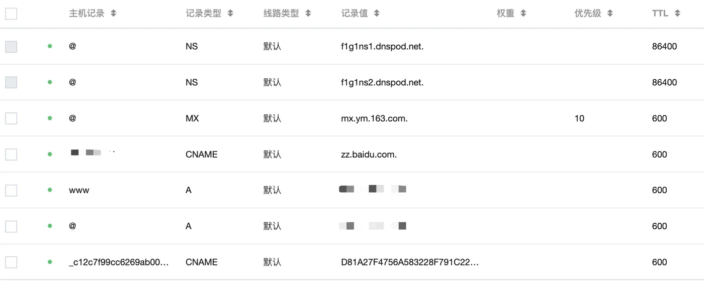Sort by 线路类型 column sort icon
704x286 pixels.
coord(308,14)
